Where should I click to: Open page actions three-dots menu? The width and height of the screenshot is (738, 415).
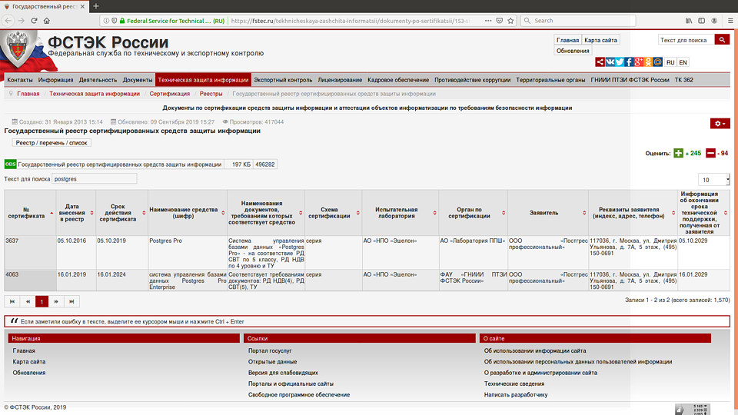[x=488, y=21]
